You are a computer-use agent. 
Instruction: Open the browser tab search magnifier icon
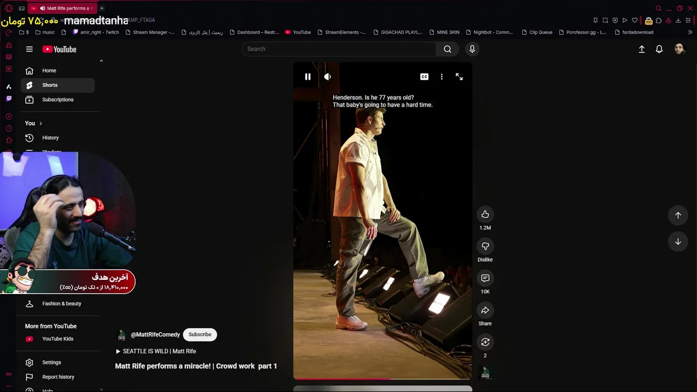(659, 8)
